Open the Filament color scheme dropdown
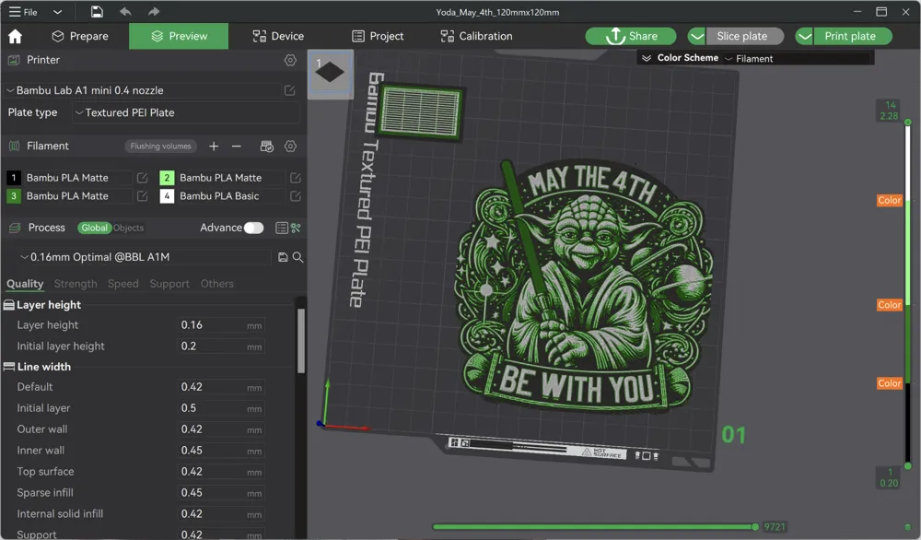 pos(797,59)
